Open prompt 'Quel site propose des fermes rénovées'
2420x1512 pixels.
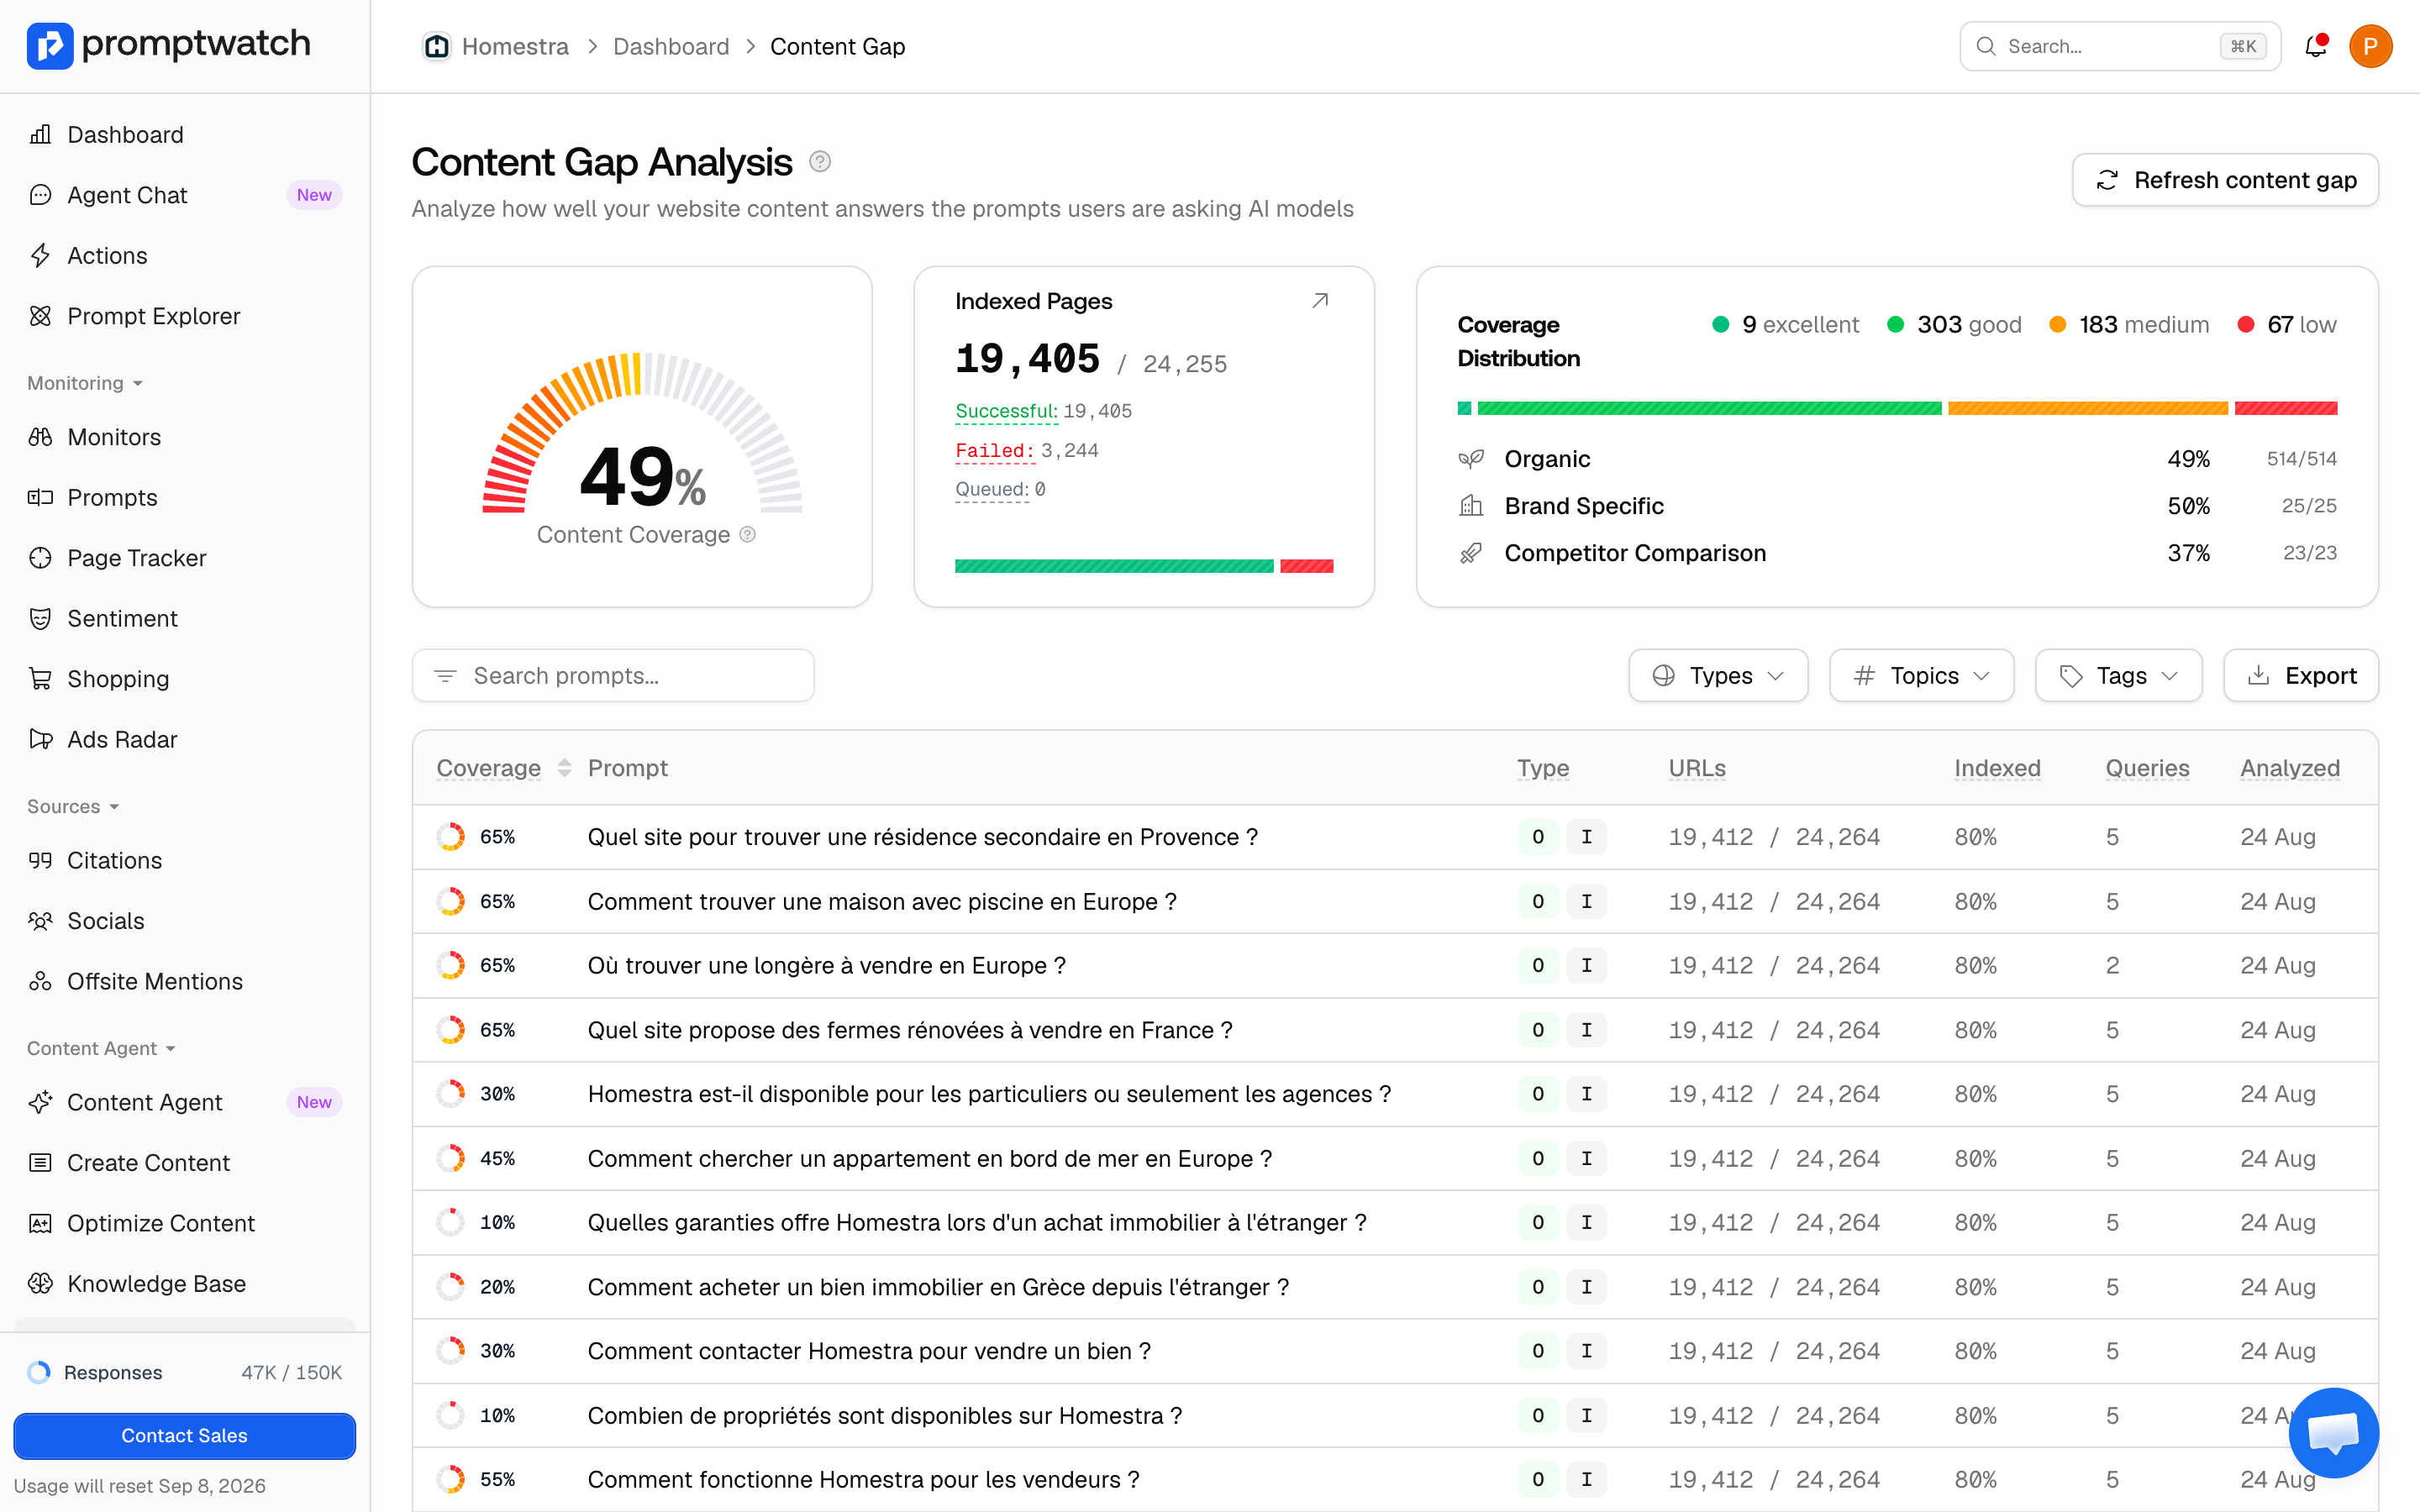click(910, 1030)
